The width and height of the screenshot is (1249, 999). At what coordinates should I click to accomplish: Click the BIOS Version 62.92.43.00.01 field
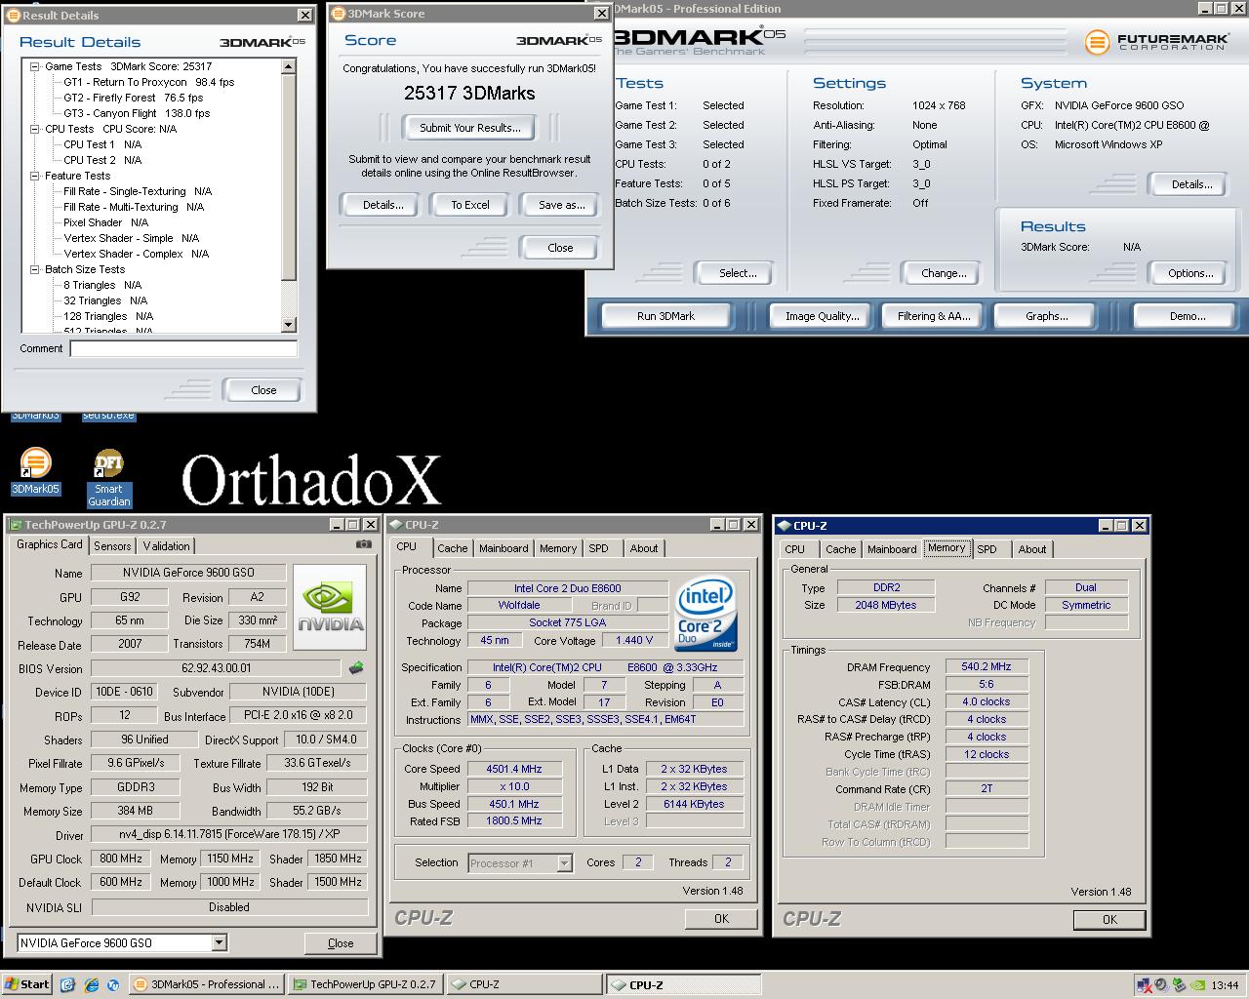(217, 668)
